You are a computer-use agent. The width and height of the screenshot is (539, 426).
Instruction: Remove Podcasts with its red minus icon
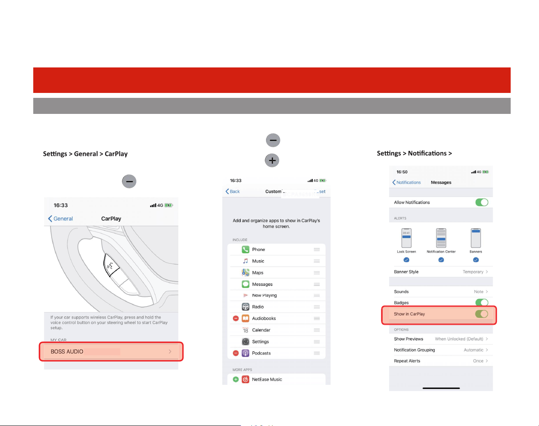(236, 353)
